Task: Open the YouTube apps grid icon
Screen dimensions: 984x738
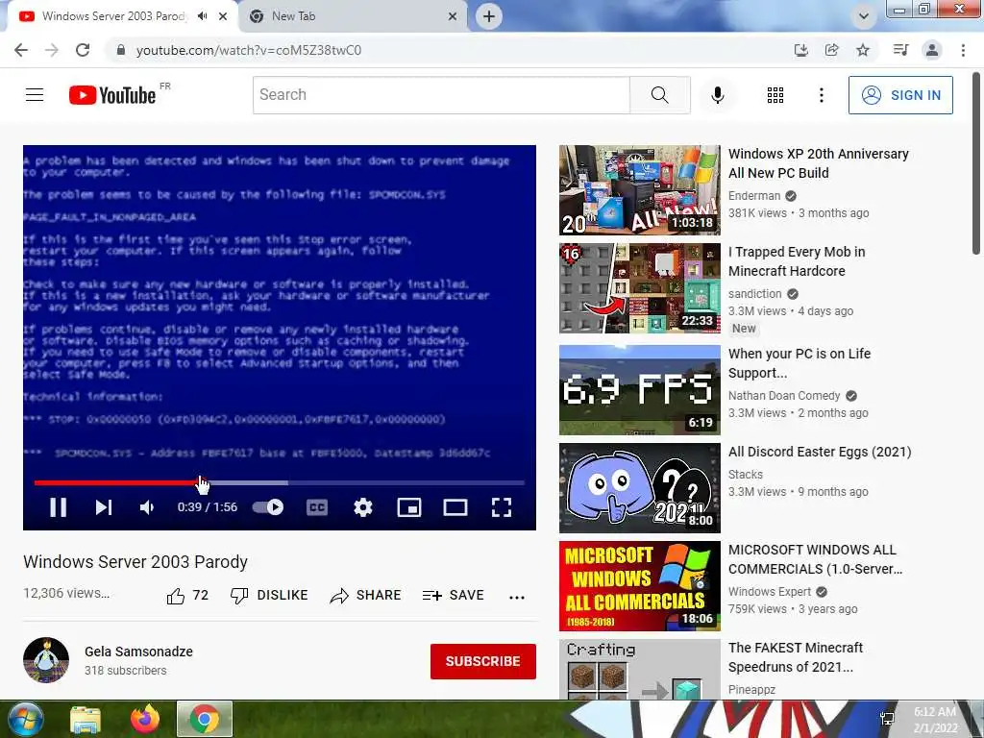Action: (x=775, y=95)
